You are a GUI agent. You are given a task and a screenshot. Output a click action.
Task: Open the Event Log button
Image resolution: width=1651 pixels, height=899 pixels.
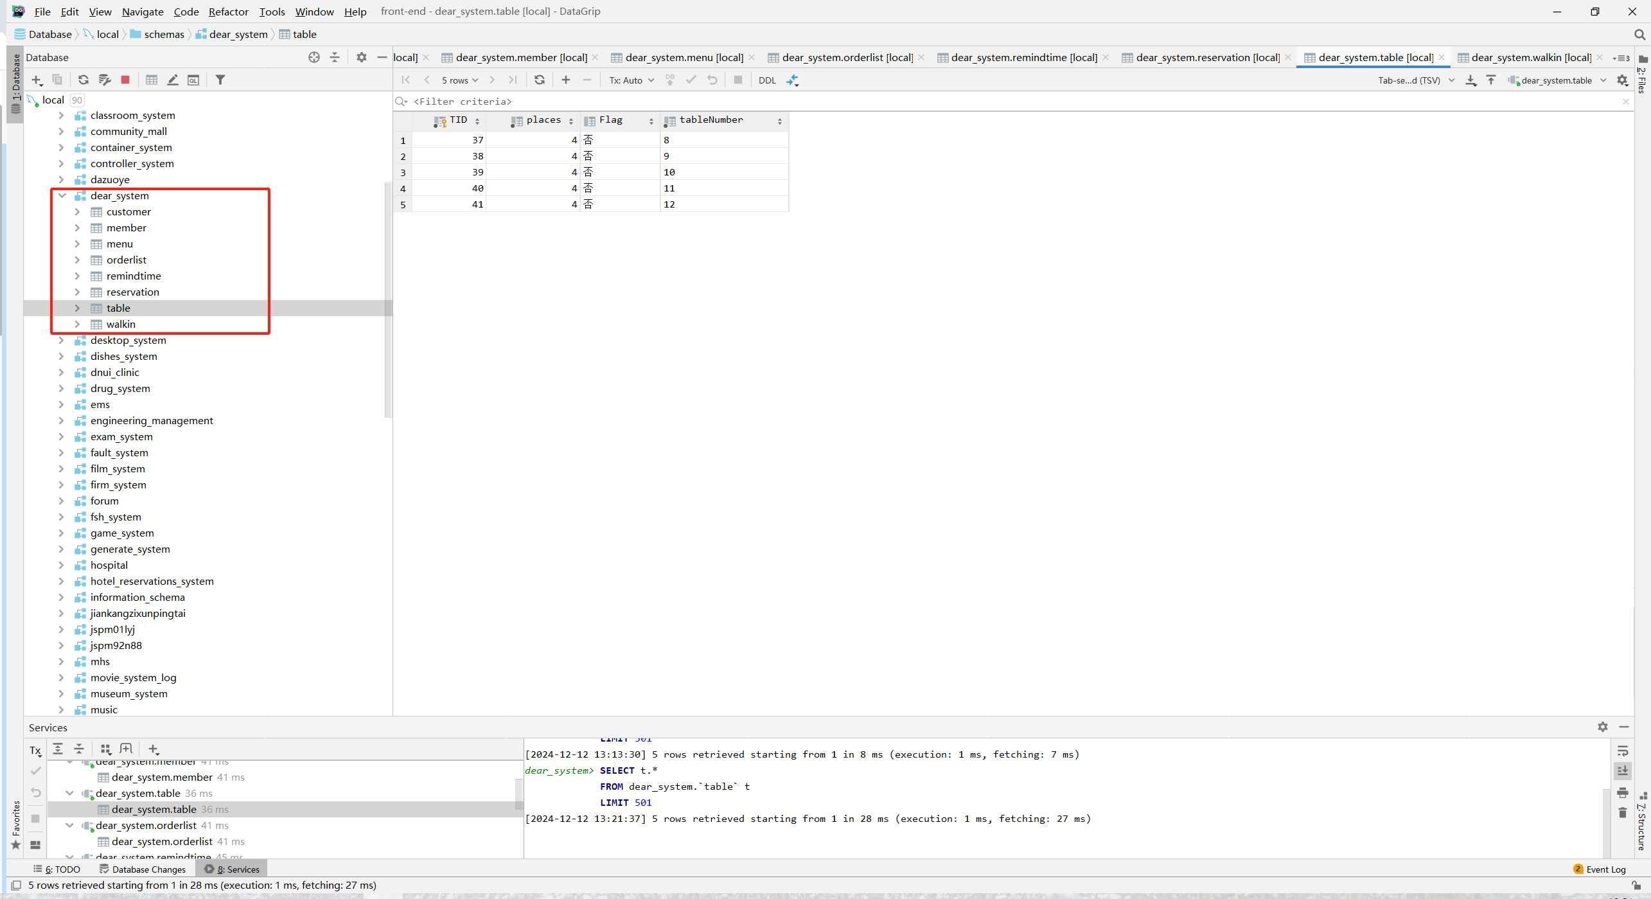(x=1599, y=869)
